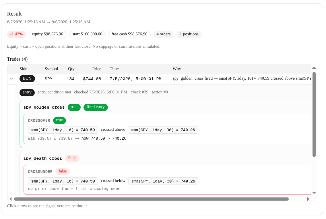
Task: Click the fired entry green badge
Action: pyautogui.click(x=96, y=107)
